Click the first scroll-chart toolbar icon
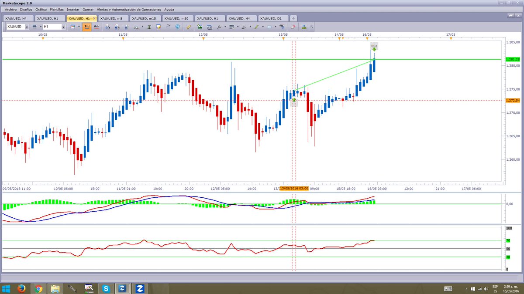Viewport: 524px width, 294px height. point(107,27)
